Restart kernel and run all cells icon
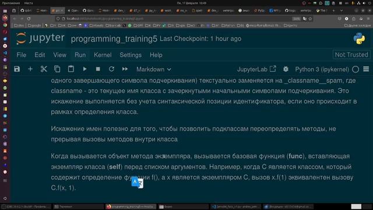The height and width of the screenshot is (210, 373). pyautogui.click(x=125, y=69)
